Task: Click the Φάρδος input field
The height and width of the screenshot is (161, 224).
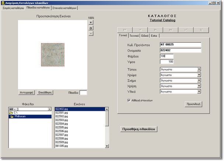Action: coord(167,56)
